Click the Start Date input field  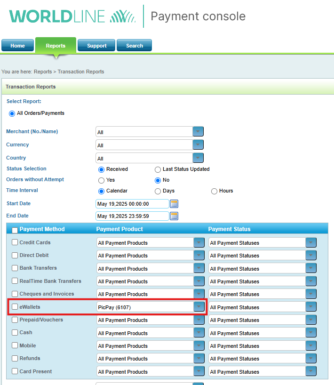[x=132, y=204]
